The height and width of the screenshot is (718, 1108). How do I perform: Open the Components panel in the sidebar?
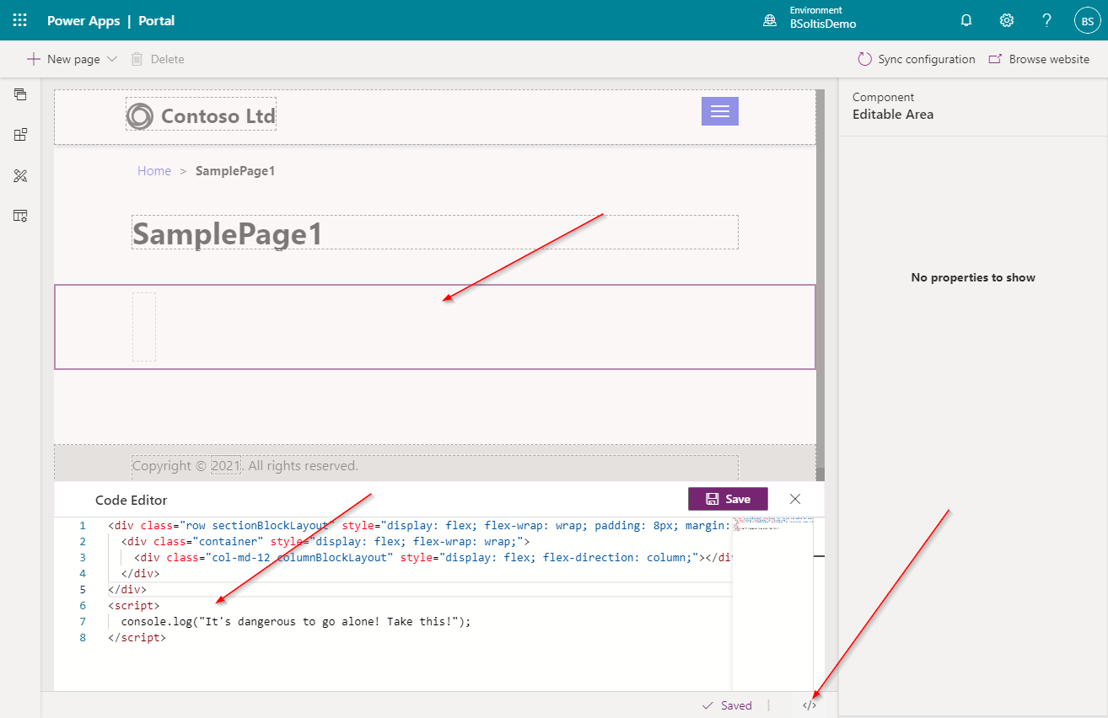click(x=19, y=134)
